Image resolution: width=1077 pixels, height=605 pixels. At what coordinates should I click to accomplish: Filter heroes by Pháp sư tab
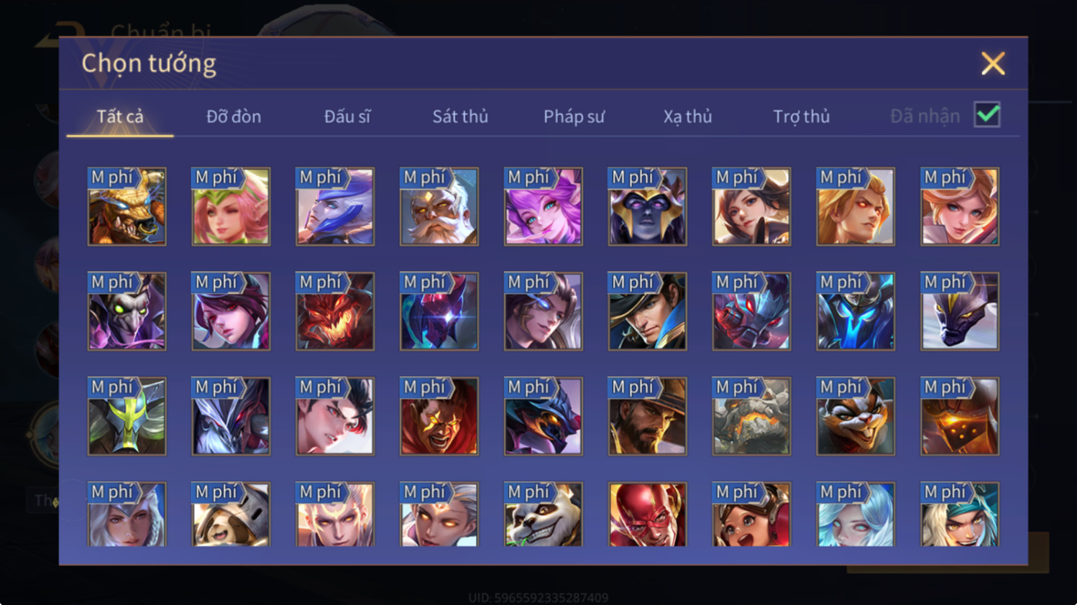[x=574, y=116]
